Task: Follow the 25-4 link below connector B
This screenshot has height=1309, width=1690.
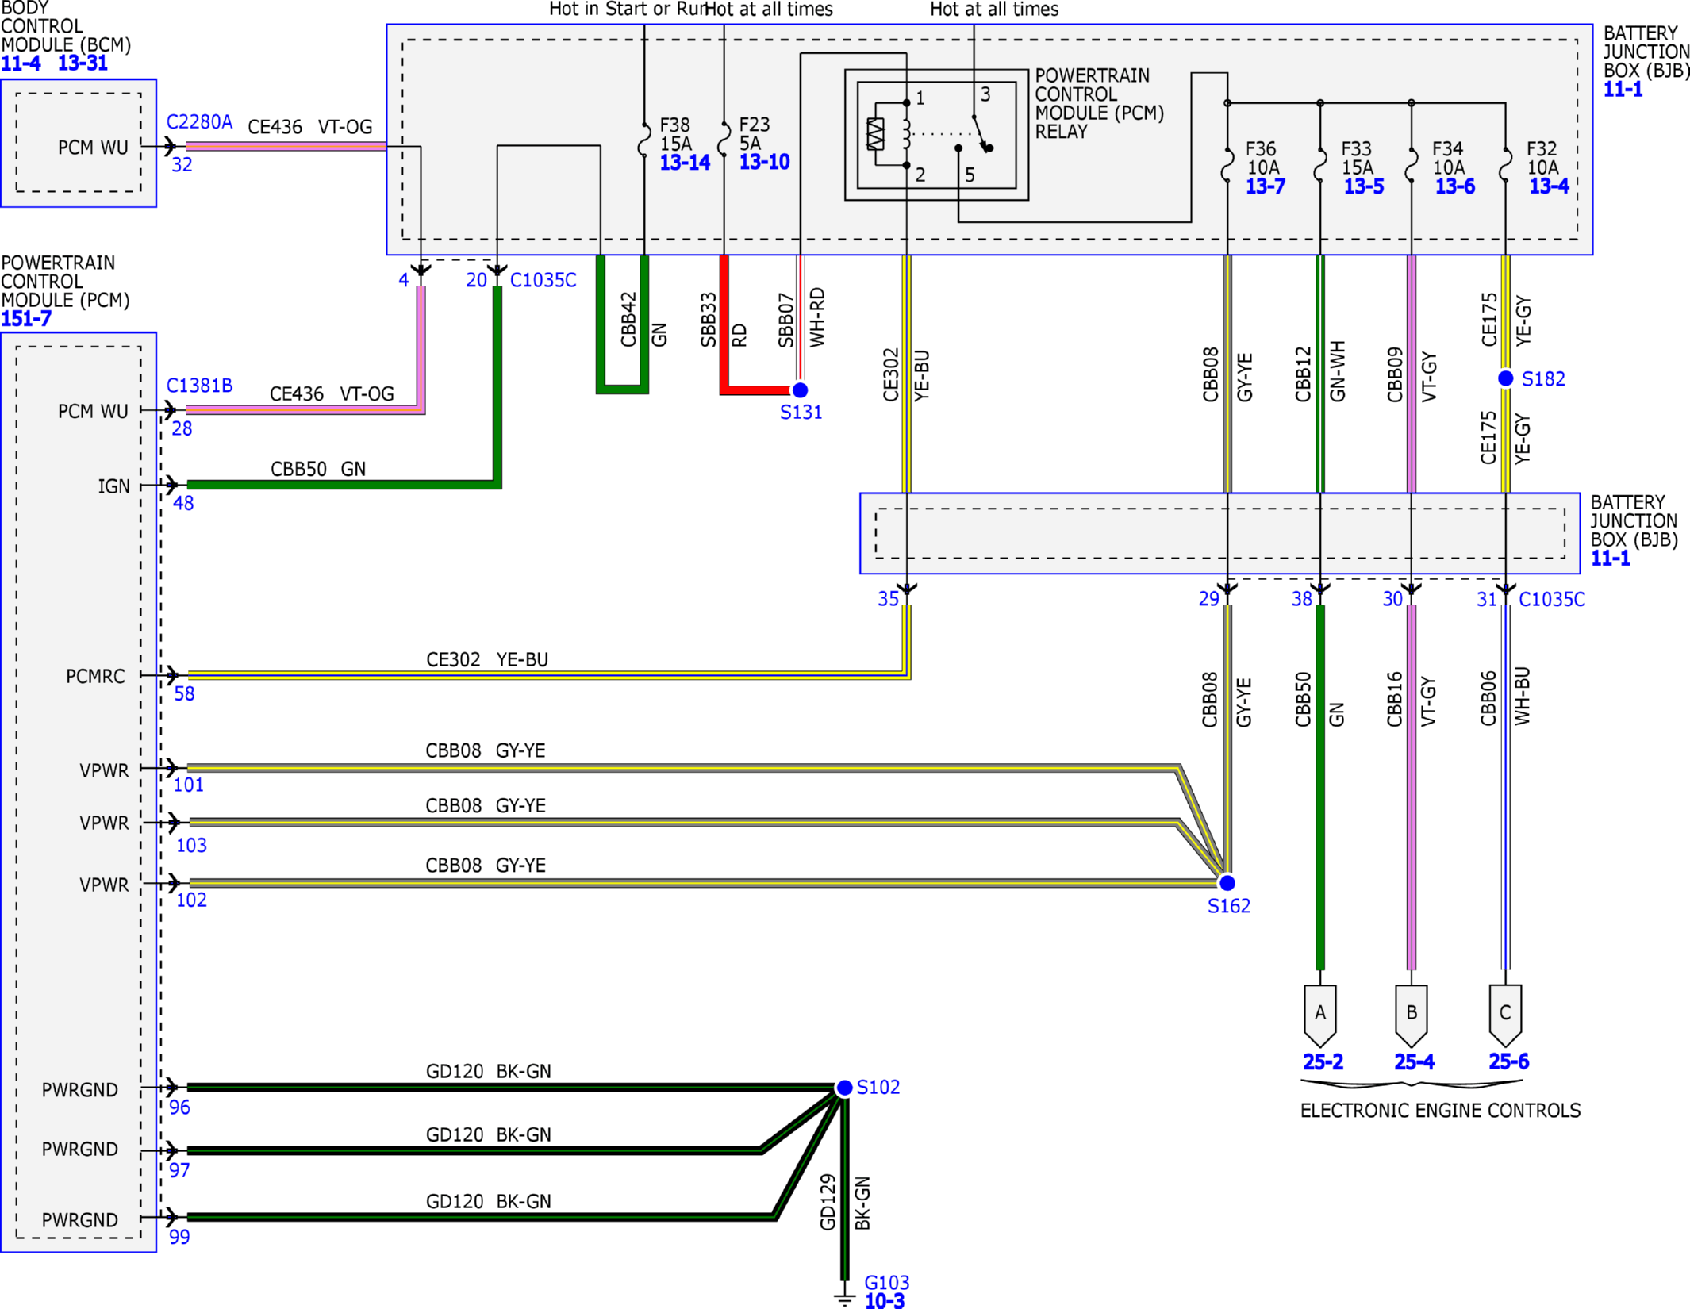Action: click(1414, 1061)
